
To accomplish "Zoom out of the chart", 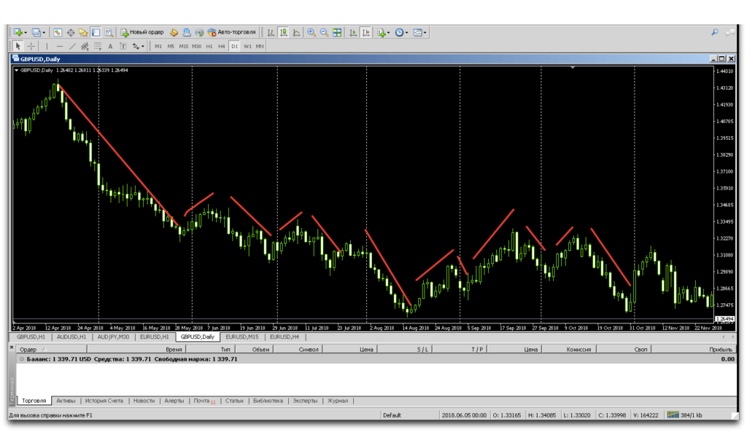I will pos(324,33).
